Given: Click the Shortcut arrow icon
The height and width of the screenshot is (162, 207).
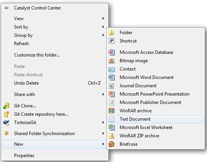Looking at the screenshot, I should [x=112, y=41].
